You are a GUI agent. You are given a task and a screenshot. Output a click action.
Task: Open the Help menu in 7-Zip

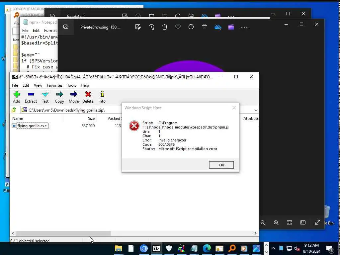(85, 85)
